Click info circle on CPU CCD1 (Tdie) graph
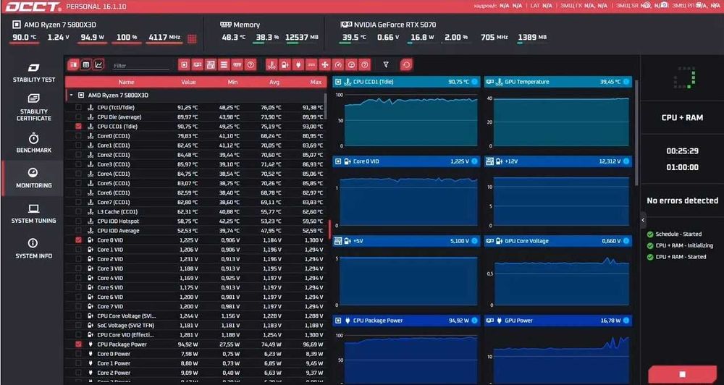Screen dimensions: 724x385 pyautogui.click(x=474, y=82)
